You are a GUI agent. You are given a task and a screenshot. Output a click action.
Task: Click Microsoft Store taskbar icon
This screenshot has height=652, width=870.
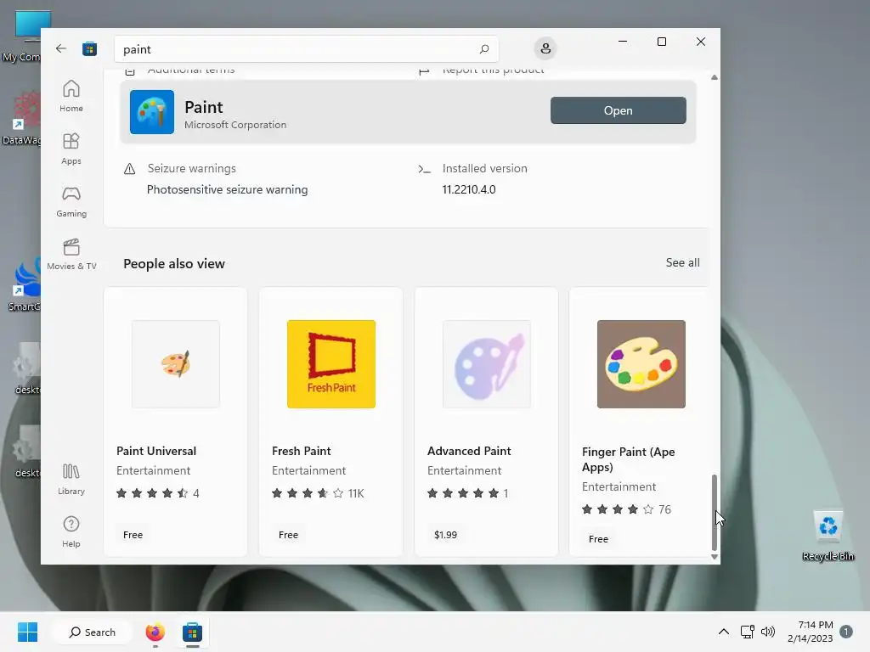(193, 632)
